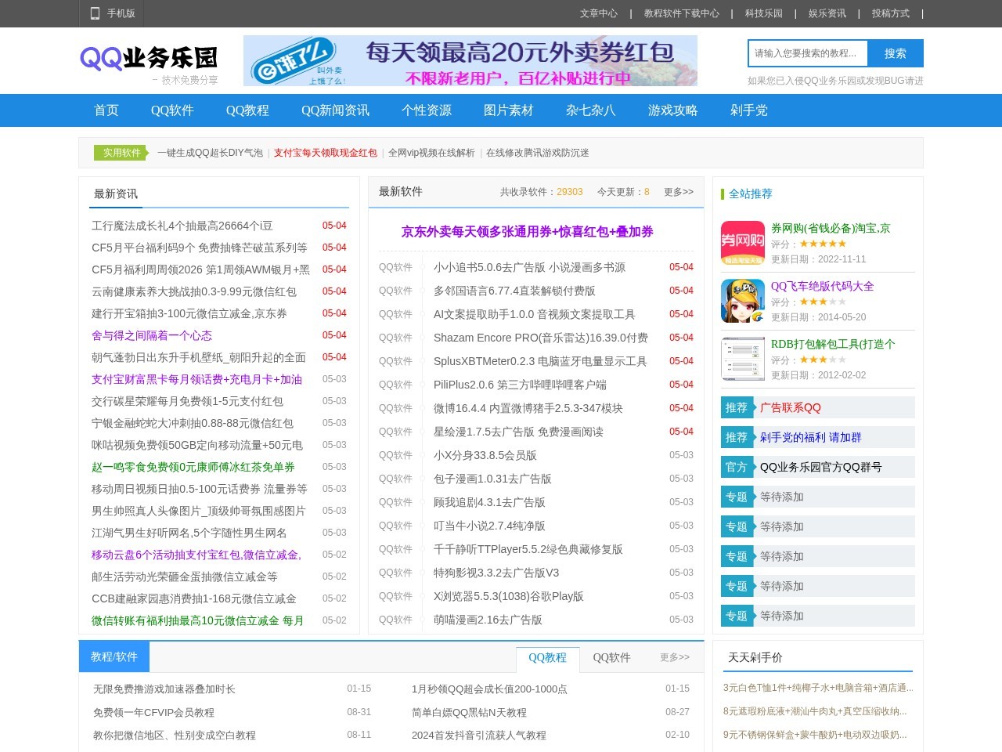Open 在线修改腾讯游戏防沉迷 link
Image resolution: width=1002 pixels, height=752 pixels.
538,153
